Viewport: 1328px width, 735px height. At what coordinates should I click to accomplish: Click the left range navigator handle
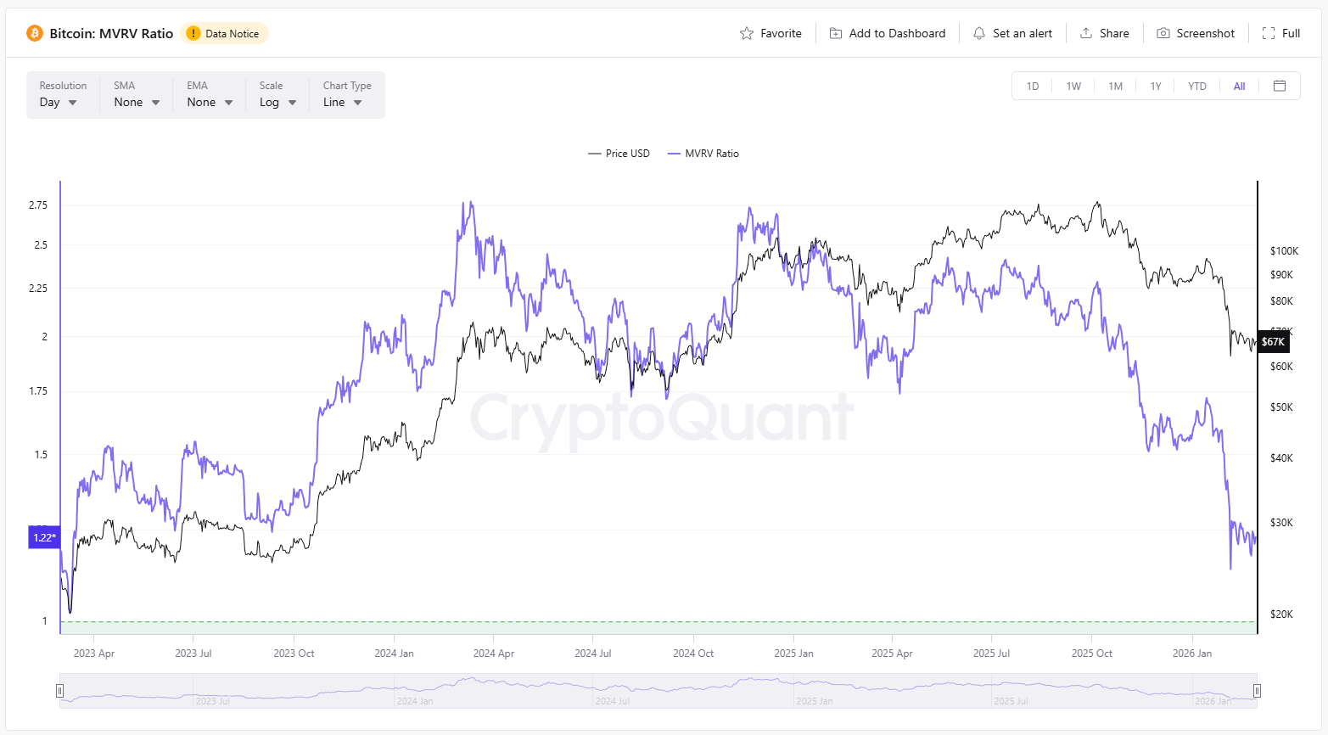[x=59, y=691]
